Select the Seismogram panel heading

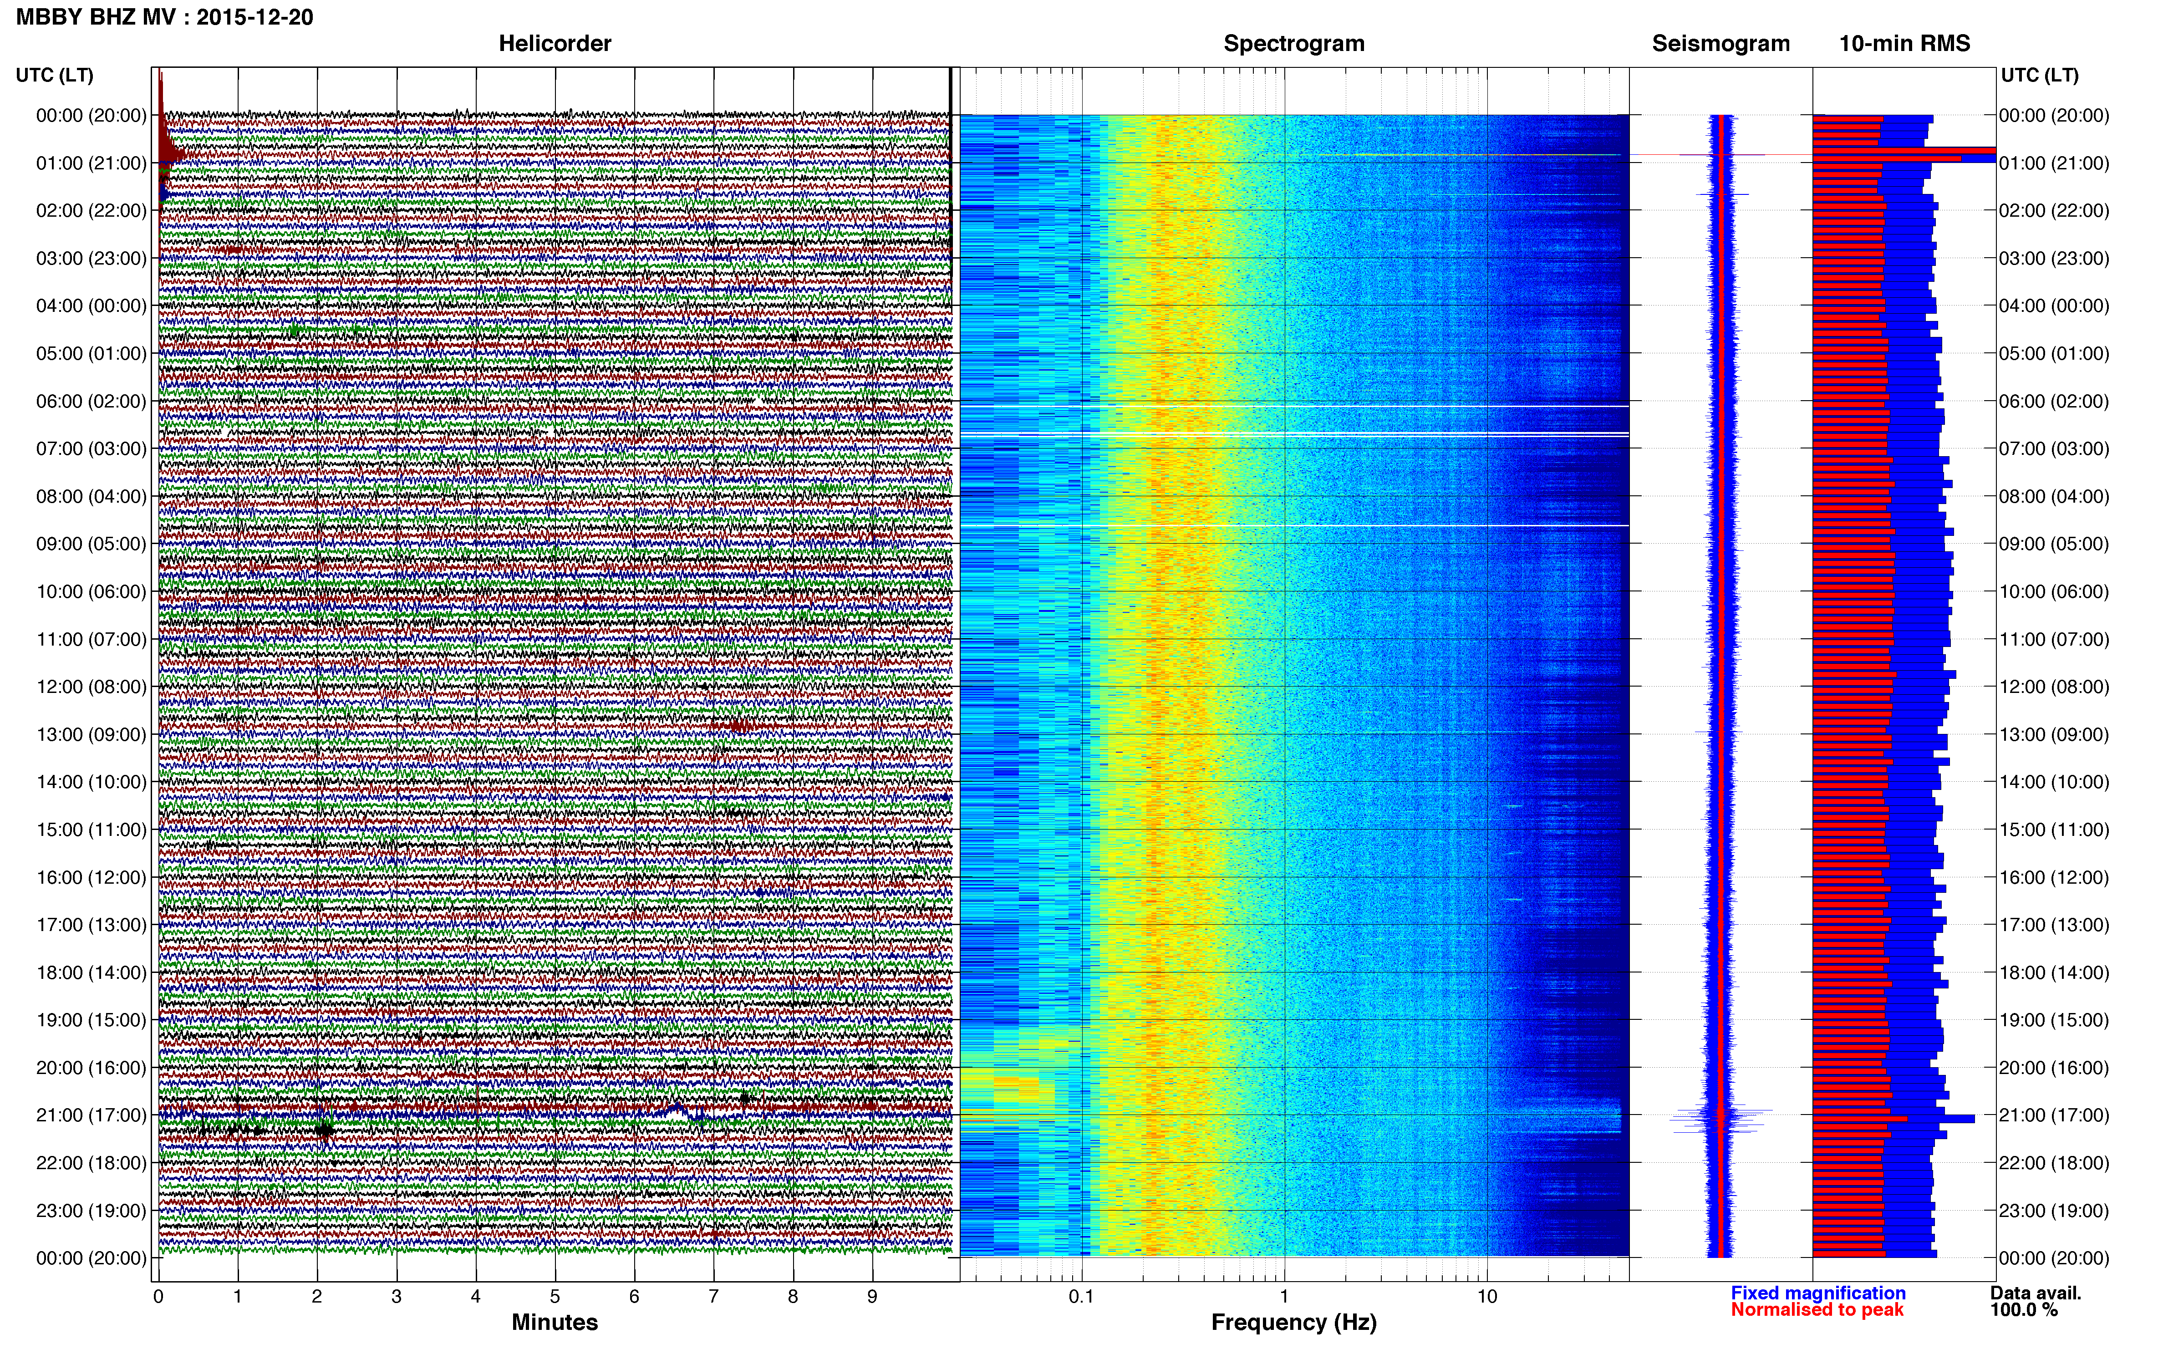pyautogui.click(x=1721, y=43)
